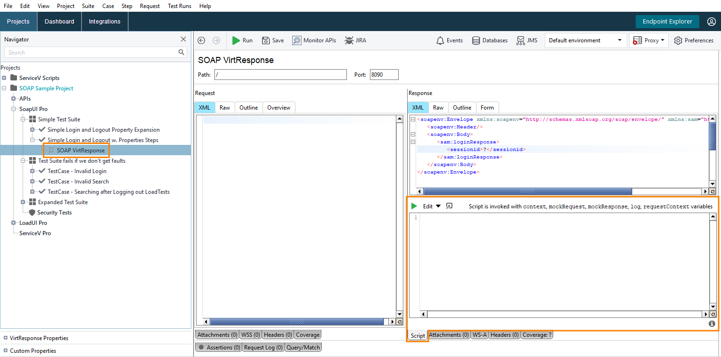The image size is (721, 357).
Task: Open the Events bell
Action: 449,40
